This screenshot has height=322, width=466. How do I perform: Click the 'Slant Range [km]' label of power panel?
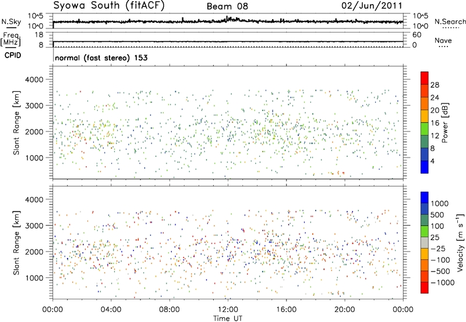pos(16,123)
